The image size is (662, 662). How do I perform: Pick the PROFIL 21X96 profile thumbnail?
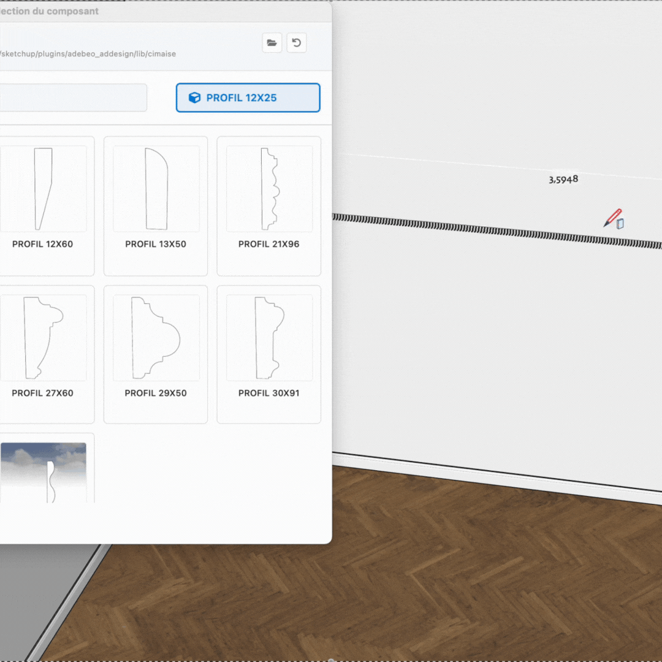pyautogui.click(x=269, y=189)
